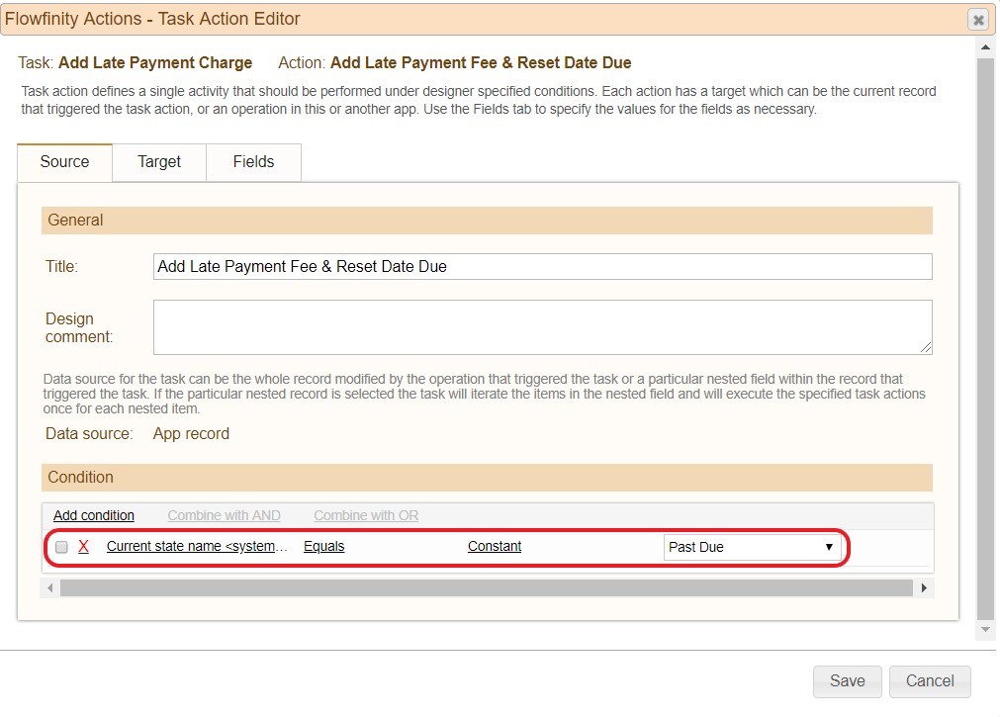Click Combine with AND link

224,515
